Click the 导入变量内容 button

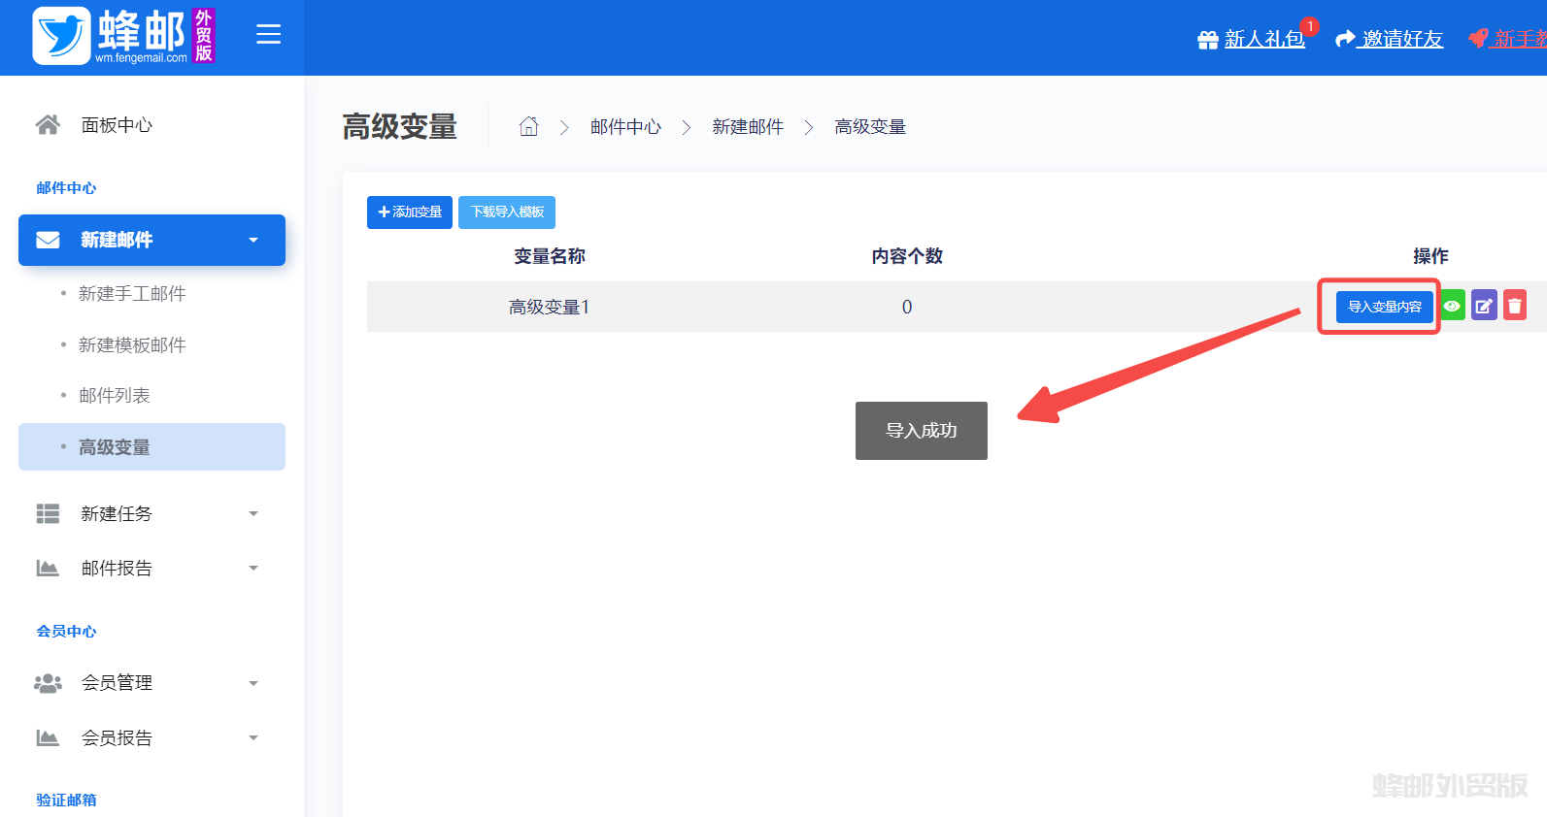tap(1384, 307)
